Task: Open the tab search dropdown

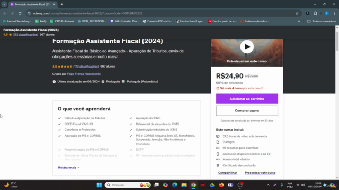Action: coord(4,4)
